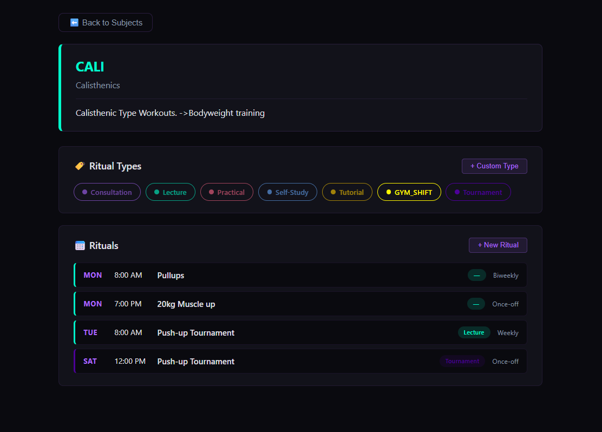Choose the Self-Study type chip
This screenshot has width=602, height=432.
[x=287, y=192]
